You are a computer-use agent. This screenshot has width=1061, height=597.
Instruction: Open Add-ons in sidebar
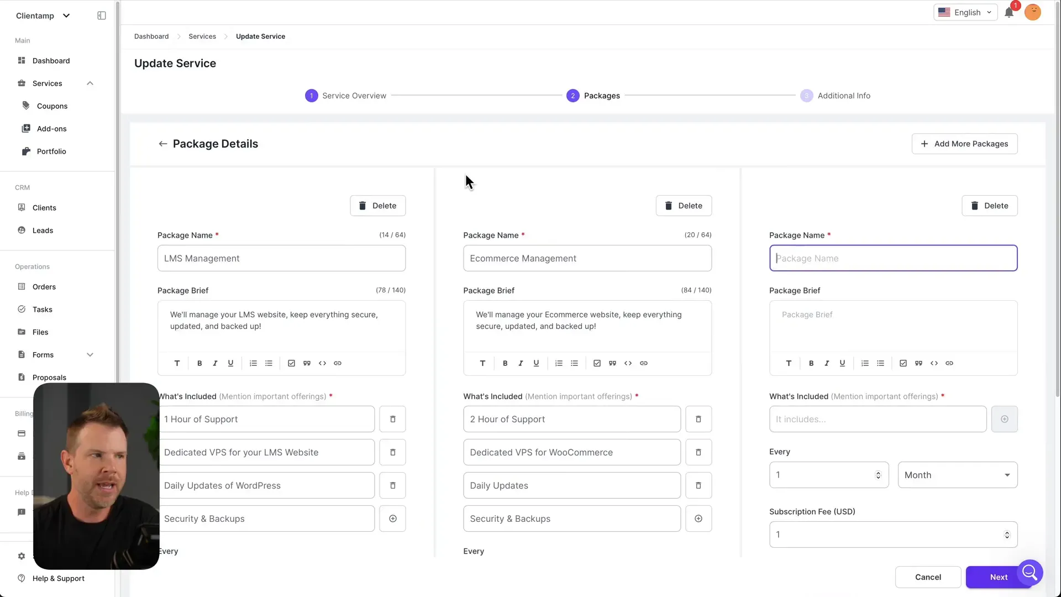tap(51, 129)
